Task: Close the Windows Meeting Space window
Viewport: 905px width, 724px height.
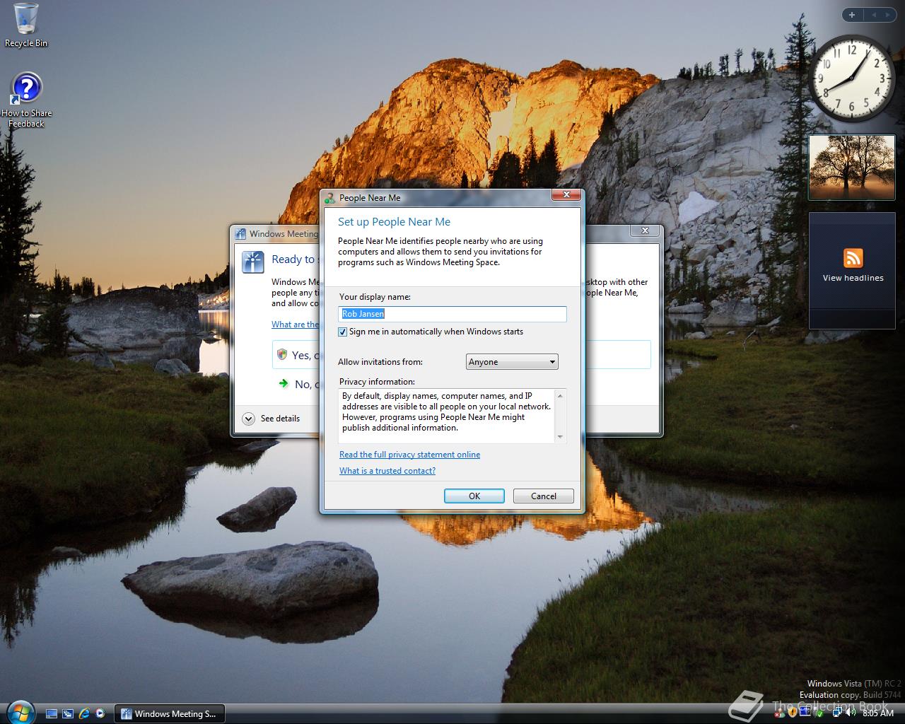Action: pos(645,230)
